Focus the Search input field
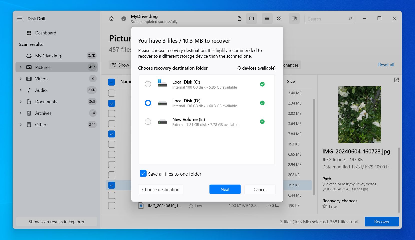 click(329, 19)
